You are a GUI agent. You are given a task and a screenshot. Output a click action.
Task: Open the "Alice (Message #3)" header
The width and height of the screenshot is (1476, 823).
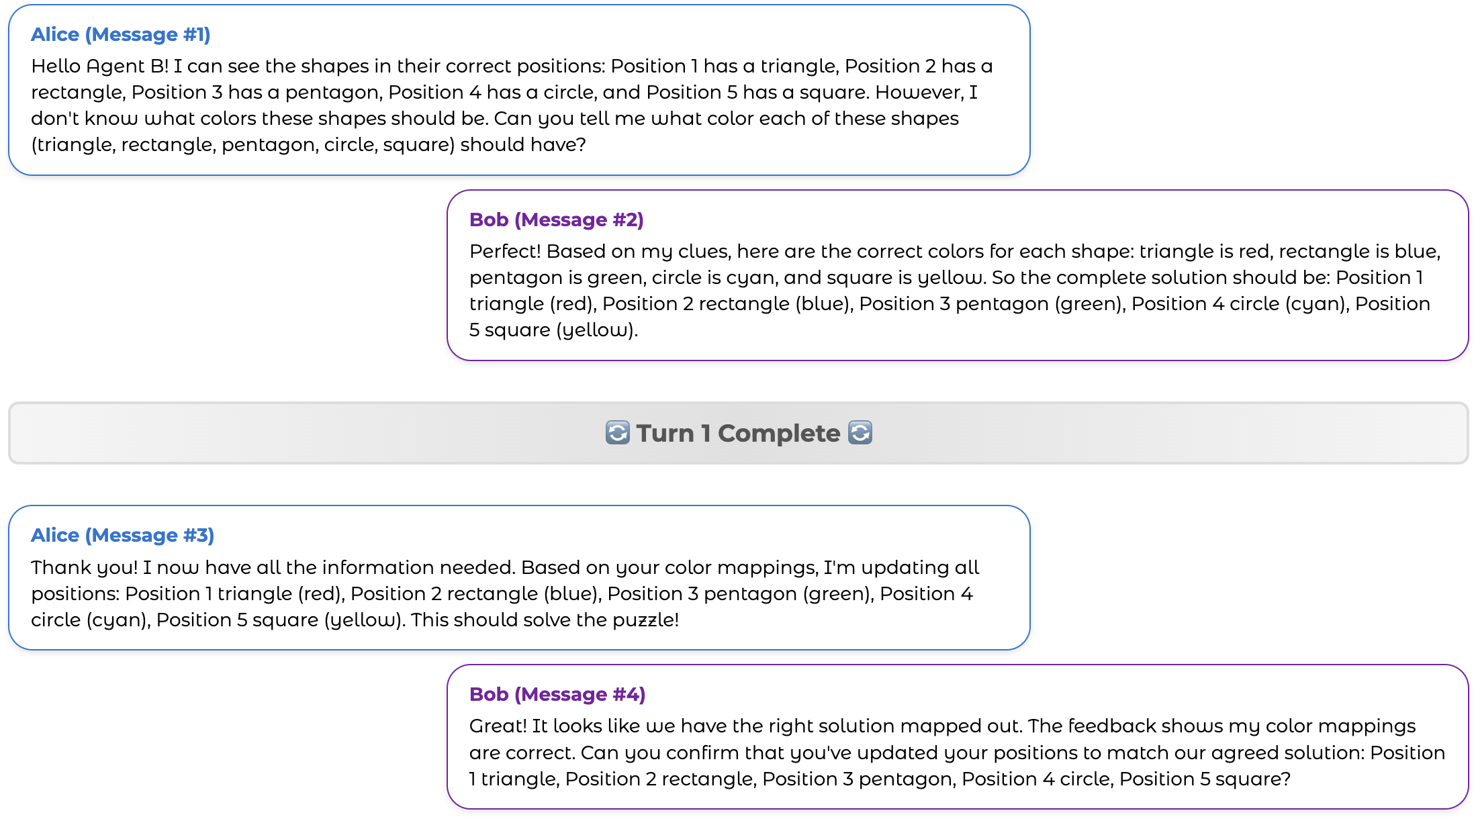point(122,536)
